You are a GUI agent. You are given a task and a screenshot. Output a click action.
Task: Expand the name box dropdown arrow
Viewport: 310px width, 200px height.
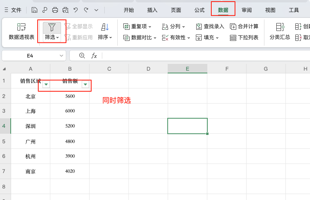61,56
